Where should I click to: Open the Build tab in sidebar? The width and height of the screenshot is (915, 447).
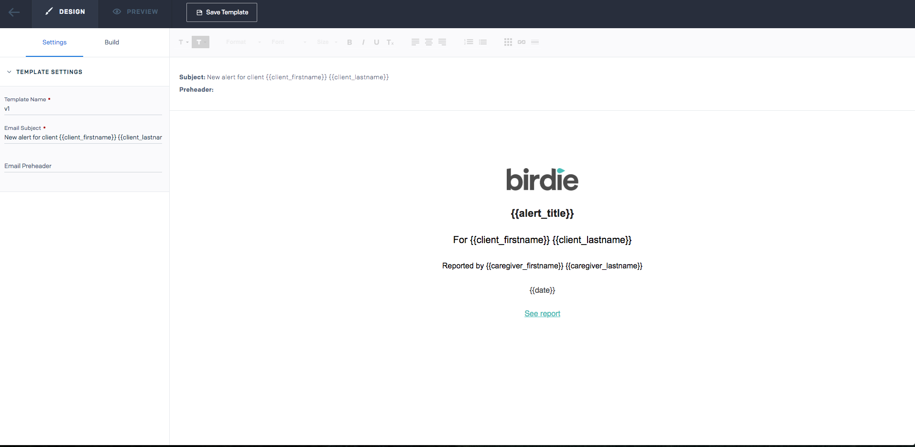point(112,43)
